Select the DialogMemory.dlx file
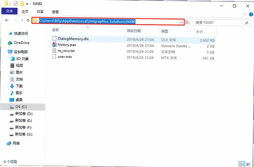 133,39
